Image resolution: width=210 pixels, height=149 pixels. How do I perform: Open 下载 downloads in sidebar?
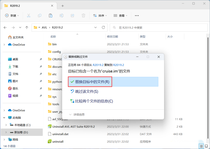(x=13, y=66)
